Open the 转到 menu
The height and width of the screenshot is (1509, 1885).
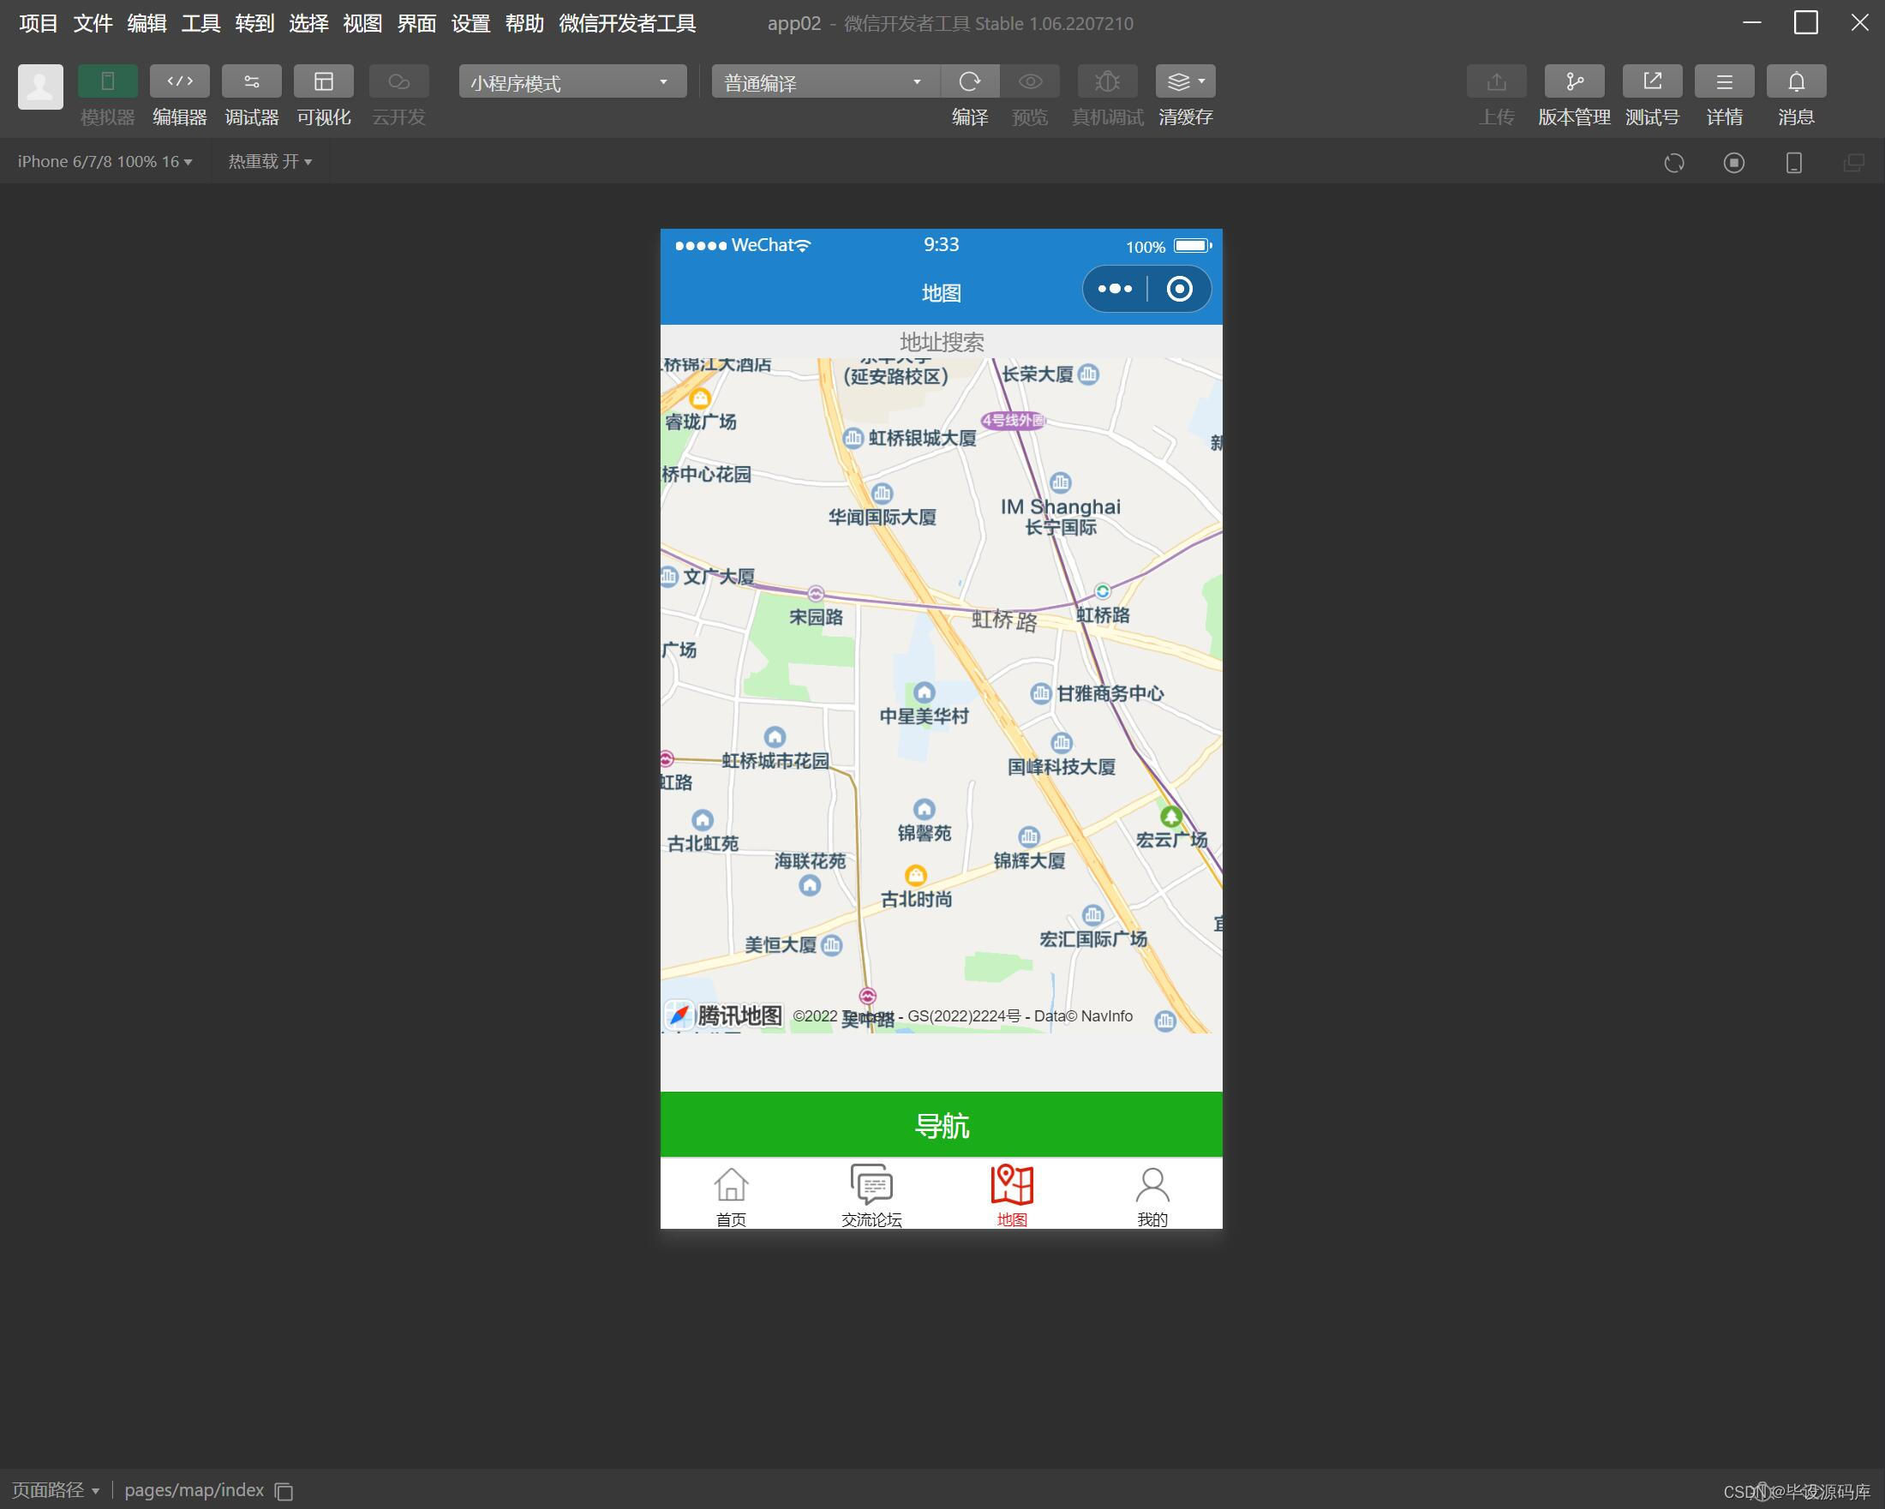254,24
